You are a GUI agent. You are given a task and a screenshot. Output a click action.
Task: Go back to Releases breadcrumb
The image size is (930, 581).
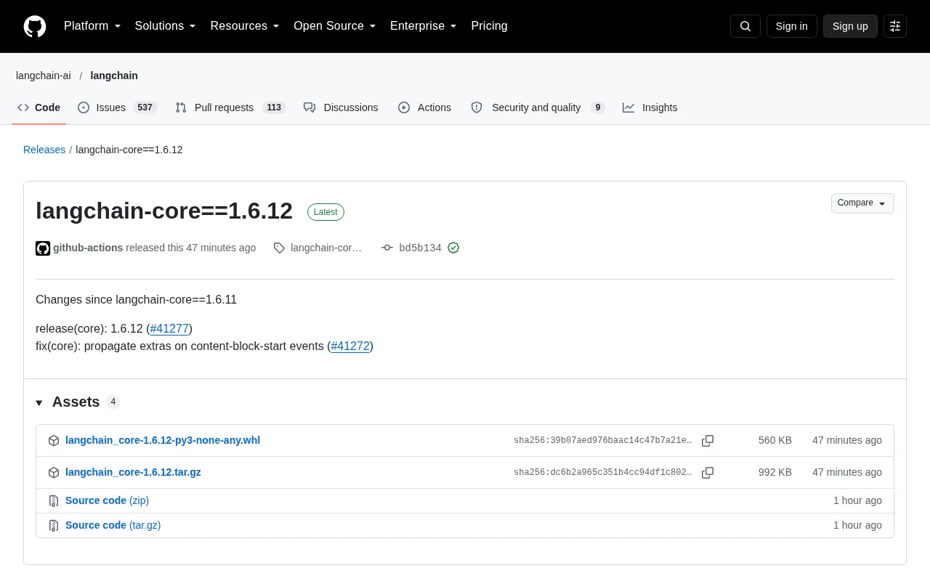click(44, 150)
